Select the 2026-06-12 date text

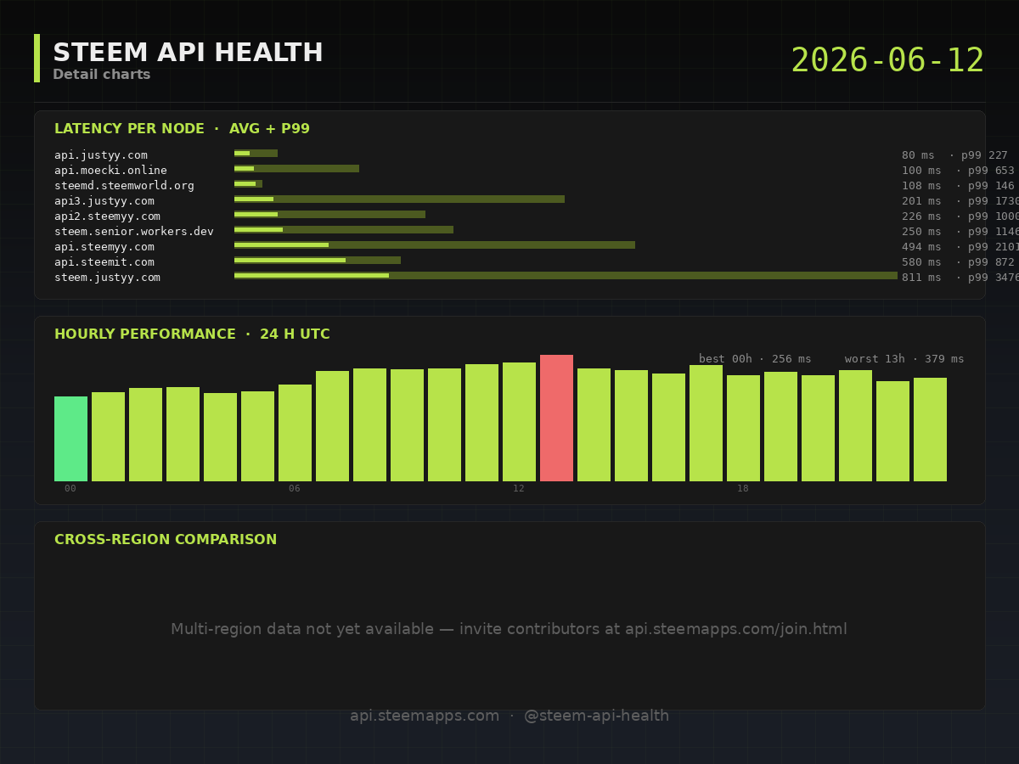click(x=887, y=61)
